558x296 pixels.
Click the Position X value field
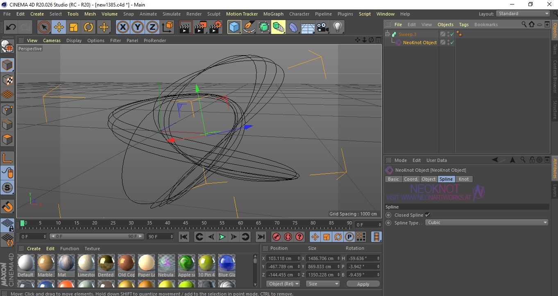coord(283,258)
